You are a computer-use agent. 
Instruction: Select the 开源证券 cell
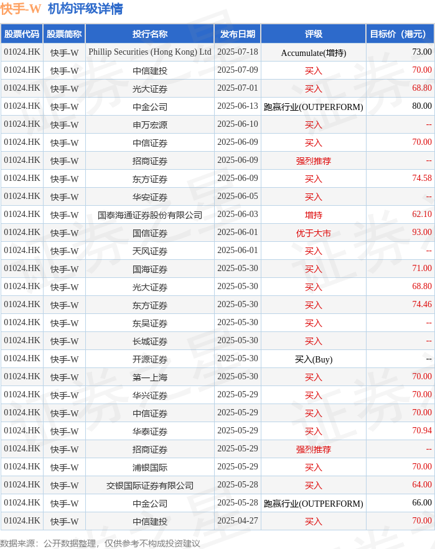pos(150,359)
